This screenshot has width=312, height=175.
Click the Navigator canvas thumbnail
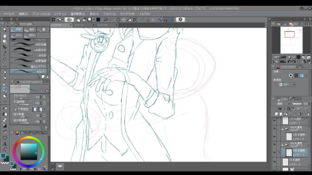pos(292,40)
